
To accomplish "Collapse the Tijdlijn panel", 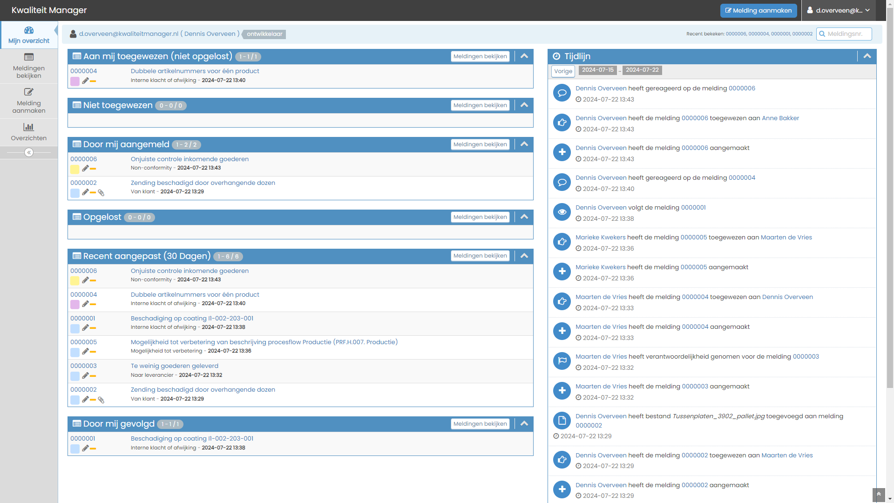I will [867, 56].
